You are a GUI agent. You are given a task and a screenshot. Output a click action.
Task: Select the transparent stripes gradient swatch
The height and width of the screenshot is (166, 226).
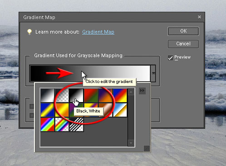click(76, 124)
